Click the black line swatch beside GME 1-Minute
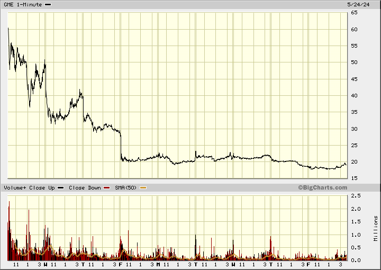 (48, 5)
